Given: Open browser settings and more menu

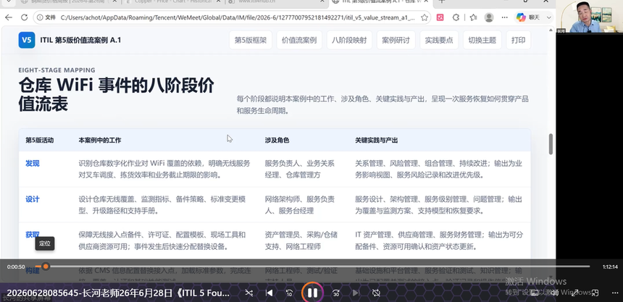Looking at the screenshot, I should pyautogui.click(x=505, y=17).
